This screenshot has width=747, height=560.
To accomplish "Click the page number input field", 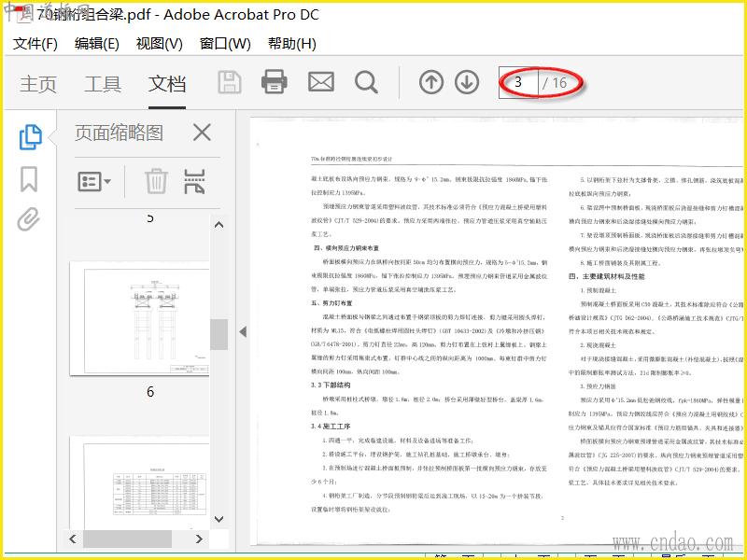I will tap(518, 82).
